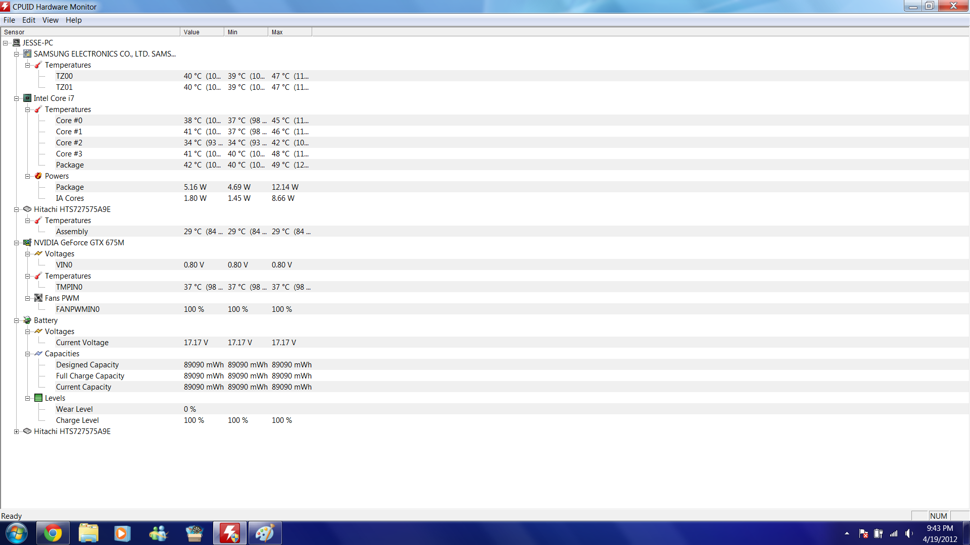Collapse the Capacities group under Battery
The height and width of the screenshot is (545, 970).
(x=28, y=354)
